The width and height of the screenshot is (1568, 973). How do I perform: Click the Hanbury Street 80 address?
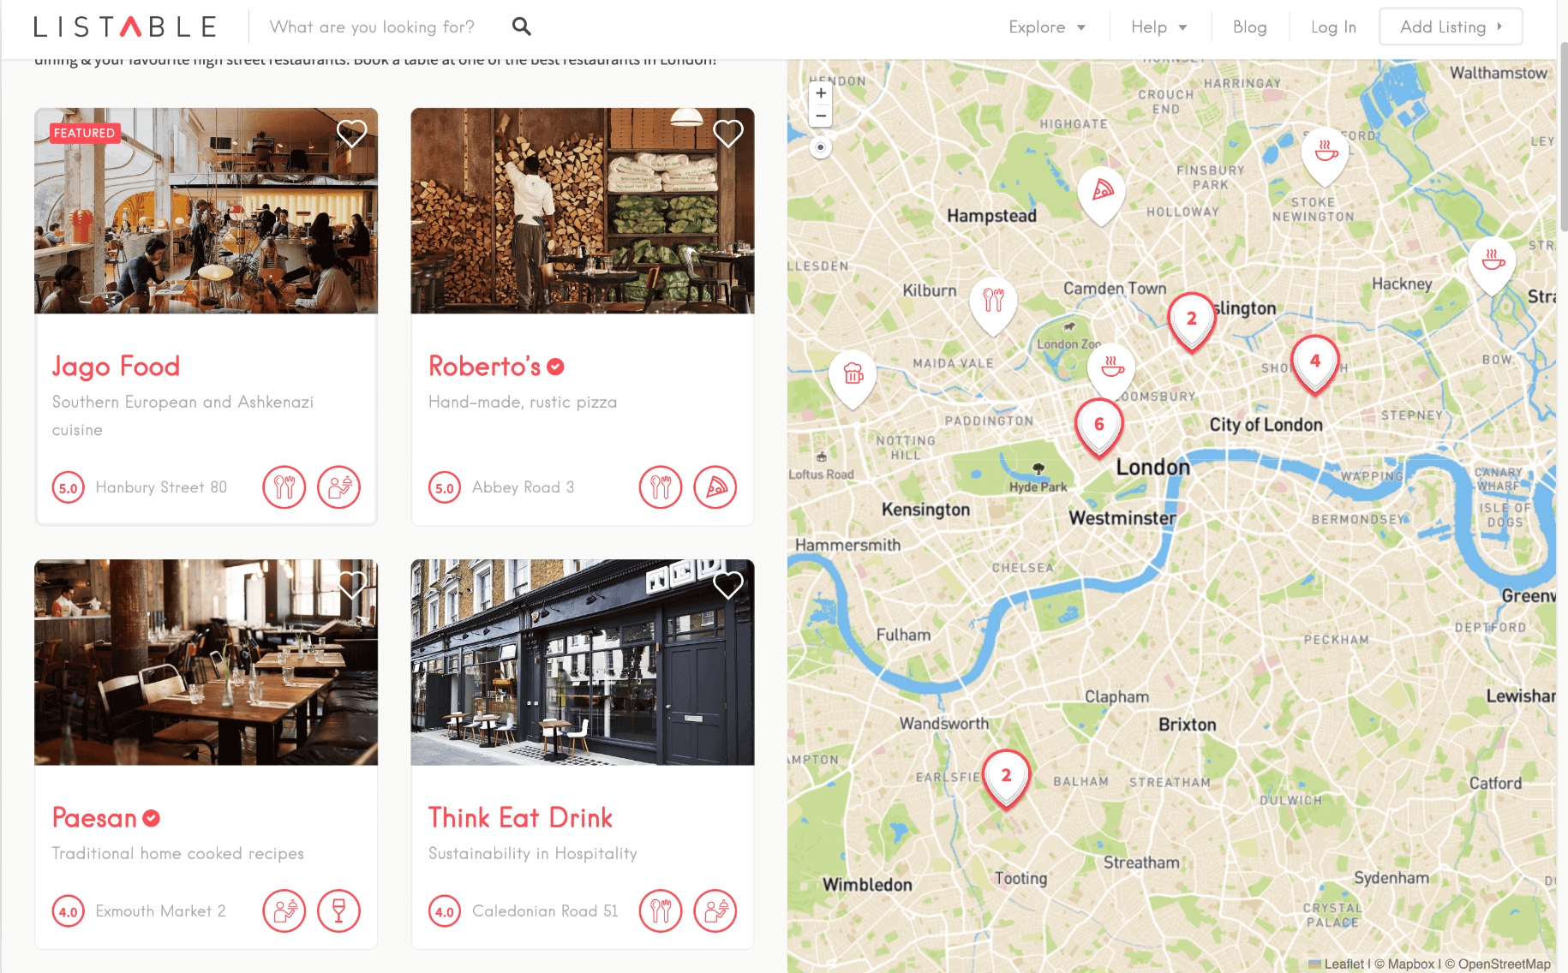[x=161, y=487]
